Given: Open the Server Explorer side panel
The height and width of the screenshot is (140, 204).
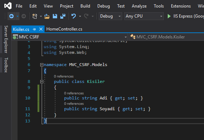Looking at the screenshot, I should [x=6, y=39].
